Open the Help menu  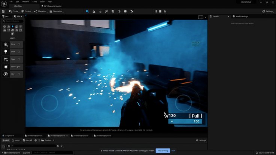point(50,1)
